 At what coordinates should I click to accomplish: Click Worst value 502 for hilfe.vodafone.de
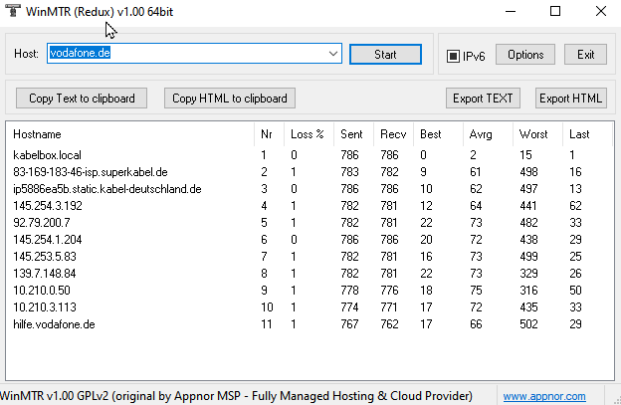(528, 324)
